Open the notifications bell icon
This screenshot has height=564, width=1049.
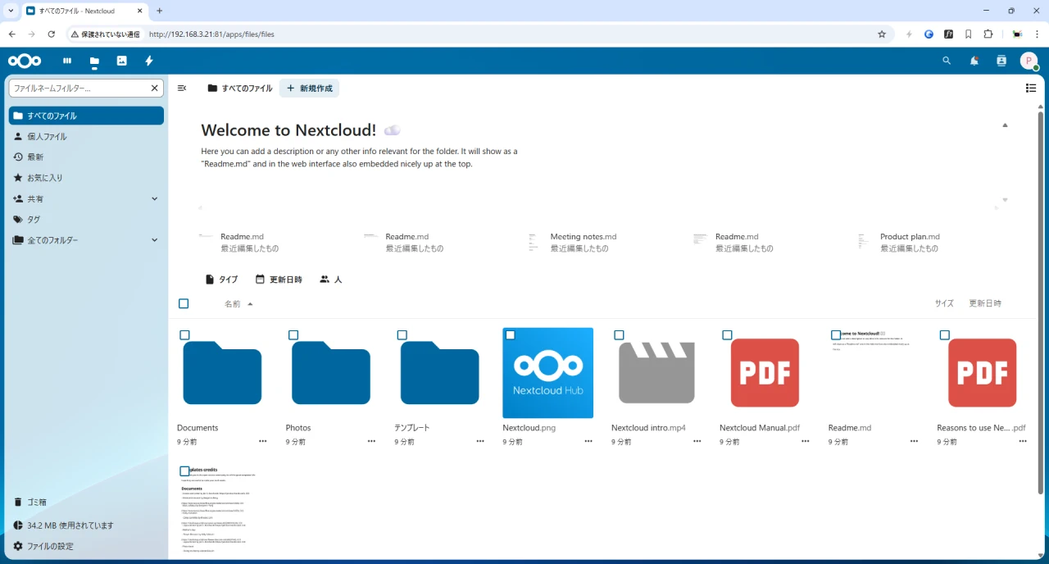click(x=974, y=61)
